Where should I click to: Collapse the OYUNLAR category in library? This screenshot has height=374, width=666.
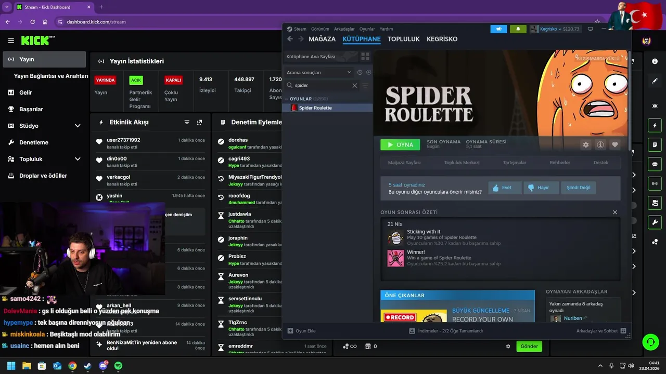click(286, 99)
